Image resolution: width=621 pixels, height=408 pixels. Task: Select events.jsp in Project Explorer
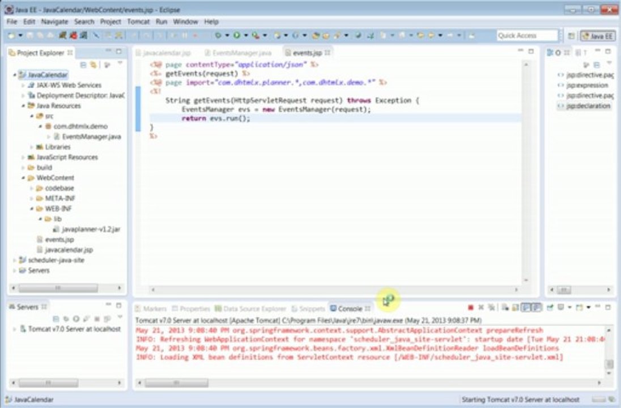coord(56,240)
